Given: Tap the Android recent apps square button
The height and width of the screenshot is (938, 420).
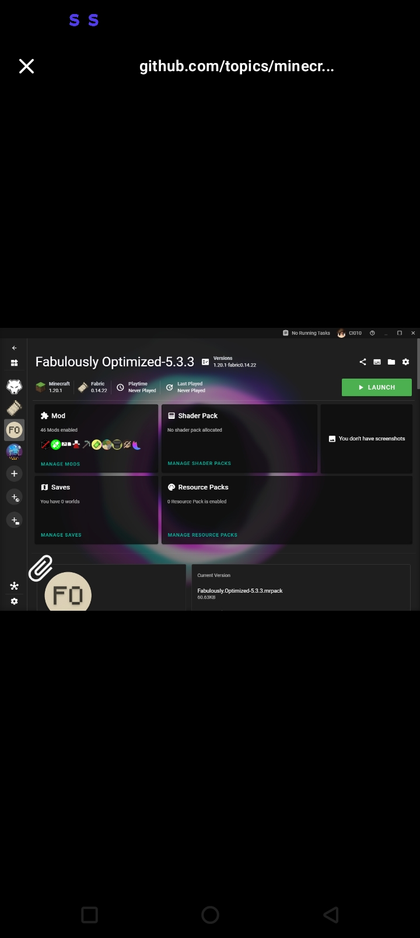Looking at the screenshot, I should [89, 915].
